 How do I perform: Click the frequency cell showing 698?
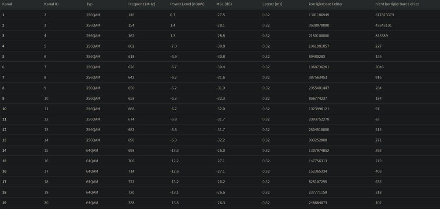pos(131,150)
